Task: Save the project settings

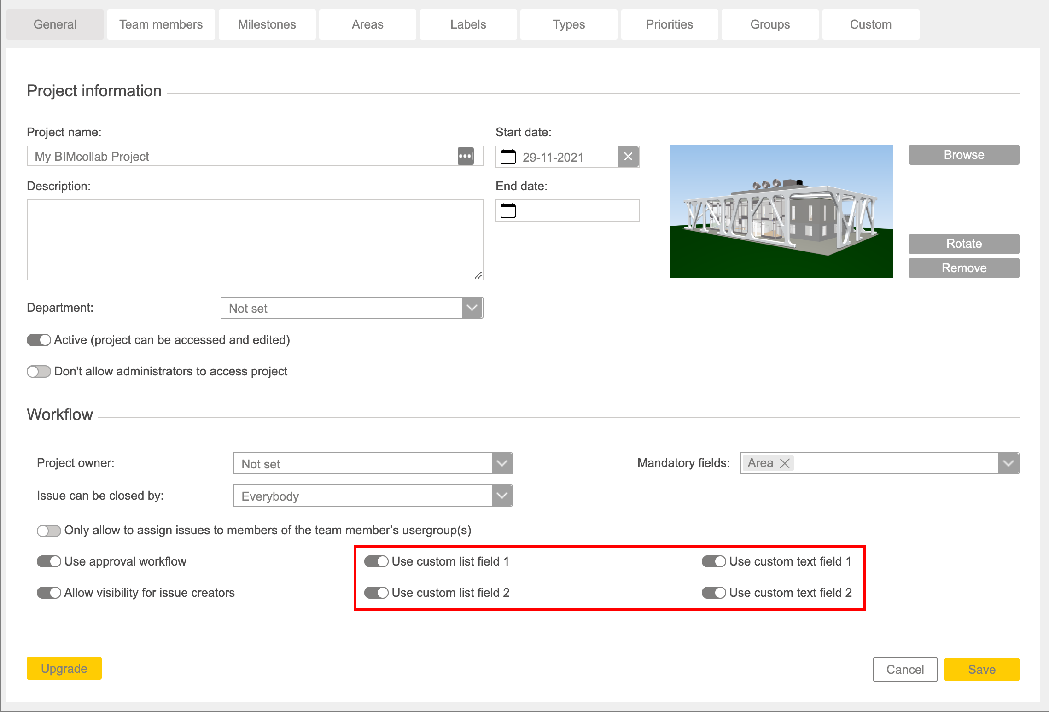Action: pos(982,669)
